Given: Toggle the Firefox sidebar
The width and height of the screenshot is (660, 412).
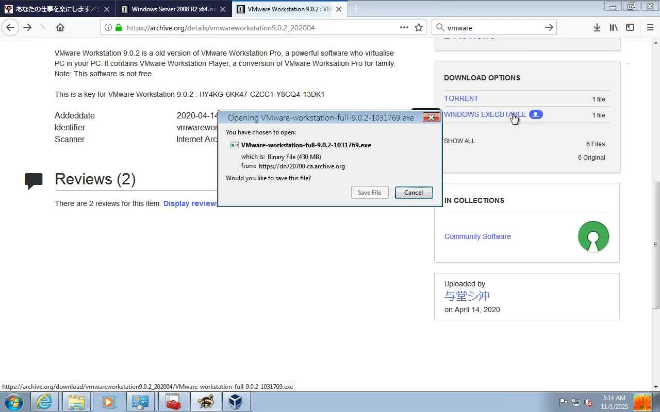Looking at the screenshot, I should pyautogui.click(x=630, y=27).
